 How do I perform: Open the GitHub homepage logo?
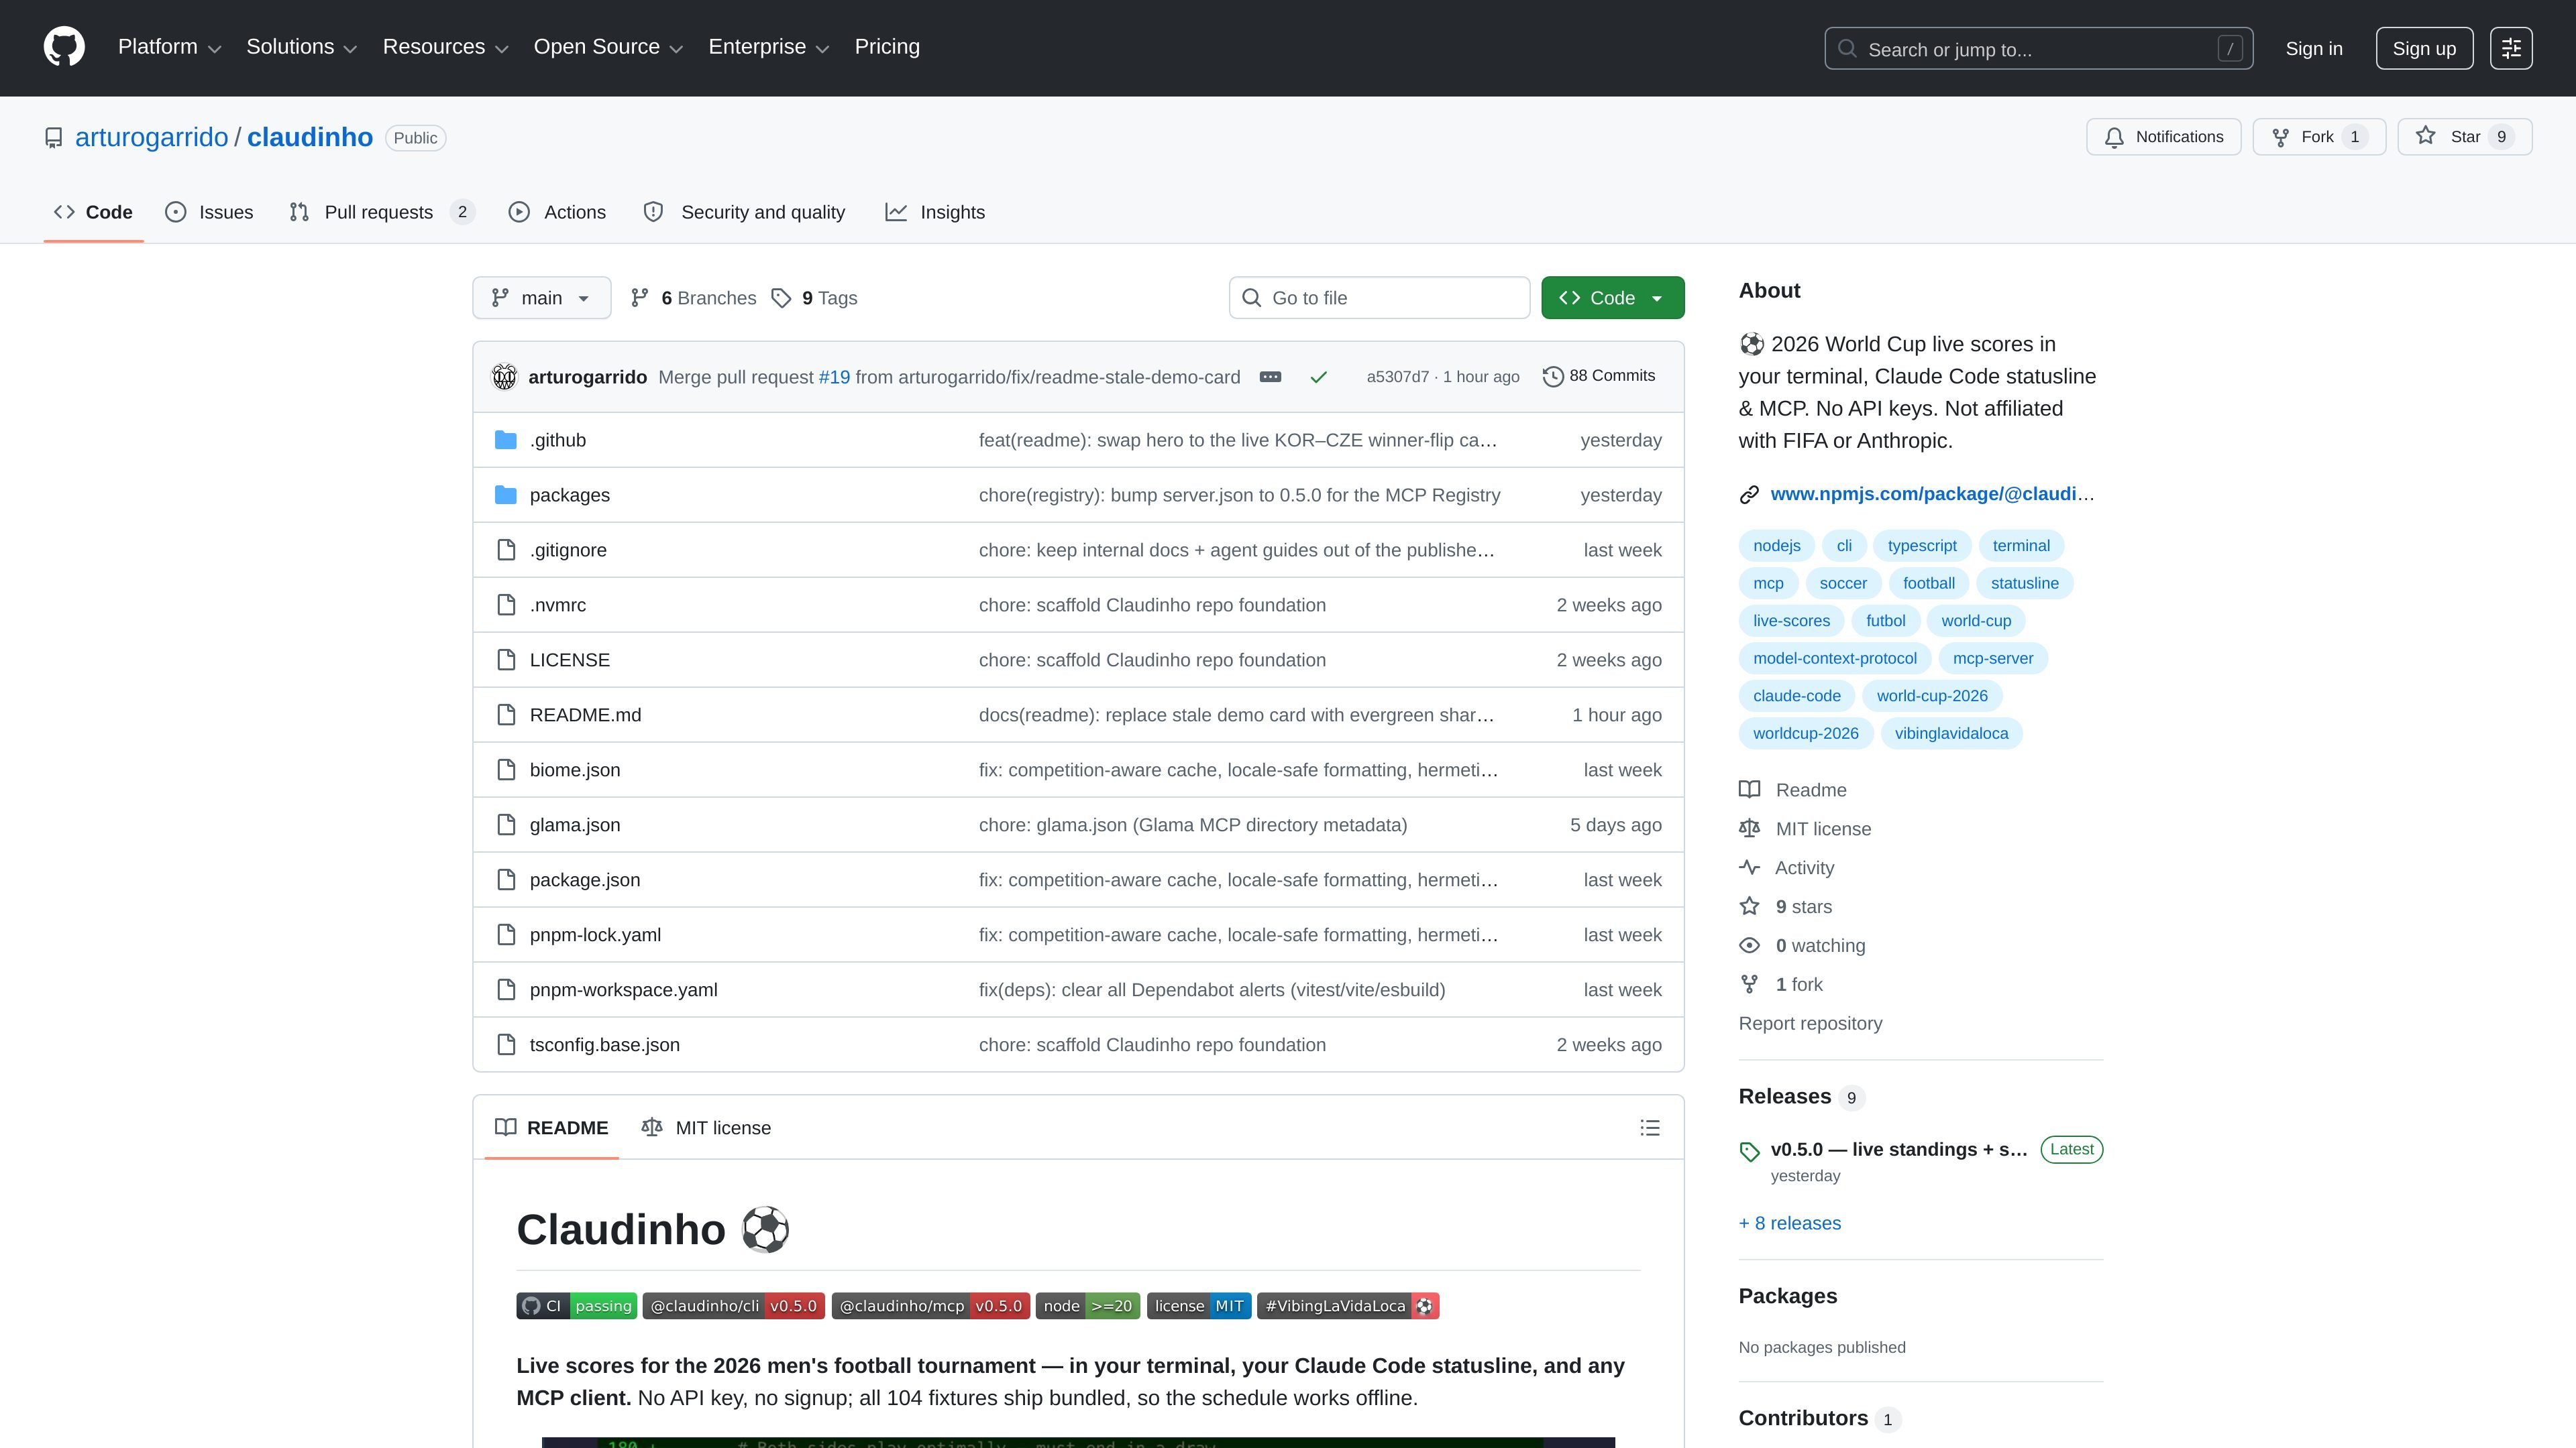point(64,47)
